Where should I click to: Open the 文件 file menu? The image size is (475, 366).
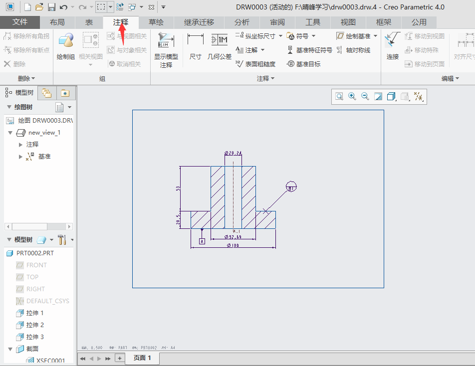(20, 22)
